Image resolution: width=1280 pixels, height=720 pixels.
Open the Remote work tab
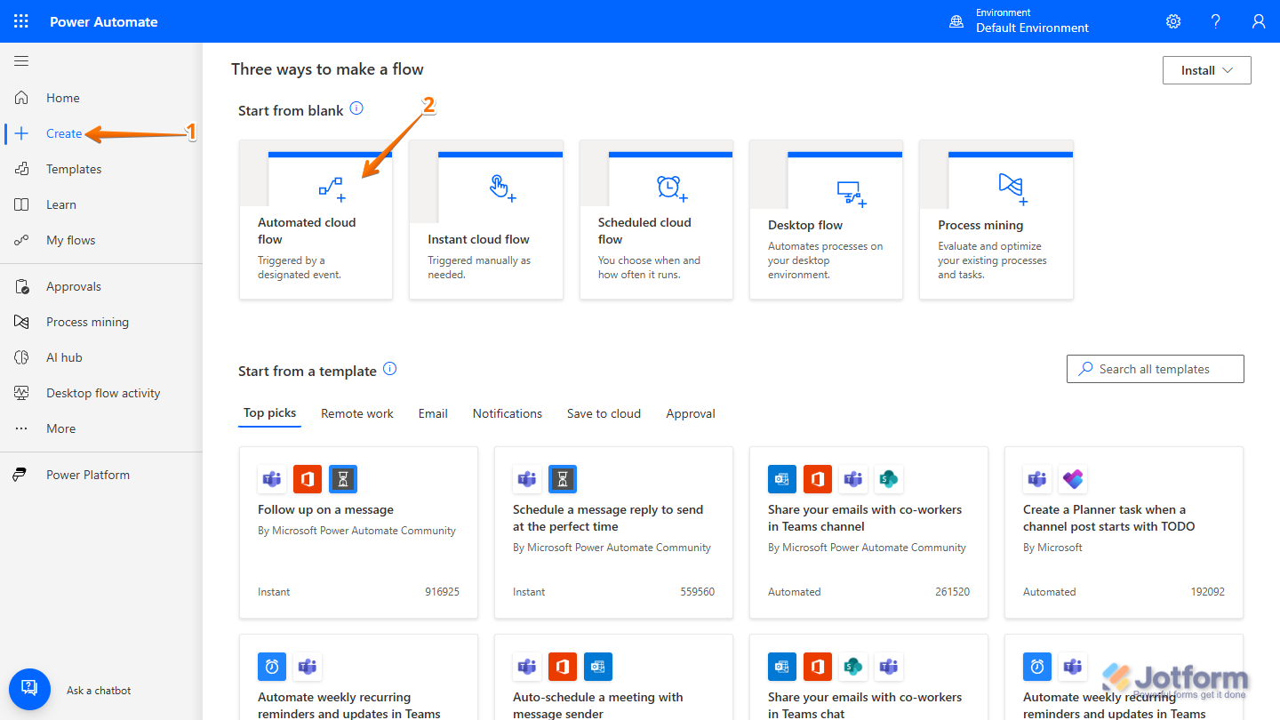(356, 412)
